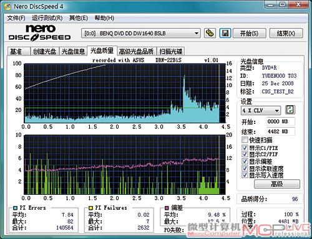Open the BENQ DVD drive dropdown
The height and width of the screenshot is (239, 312).
point(141,33)
